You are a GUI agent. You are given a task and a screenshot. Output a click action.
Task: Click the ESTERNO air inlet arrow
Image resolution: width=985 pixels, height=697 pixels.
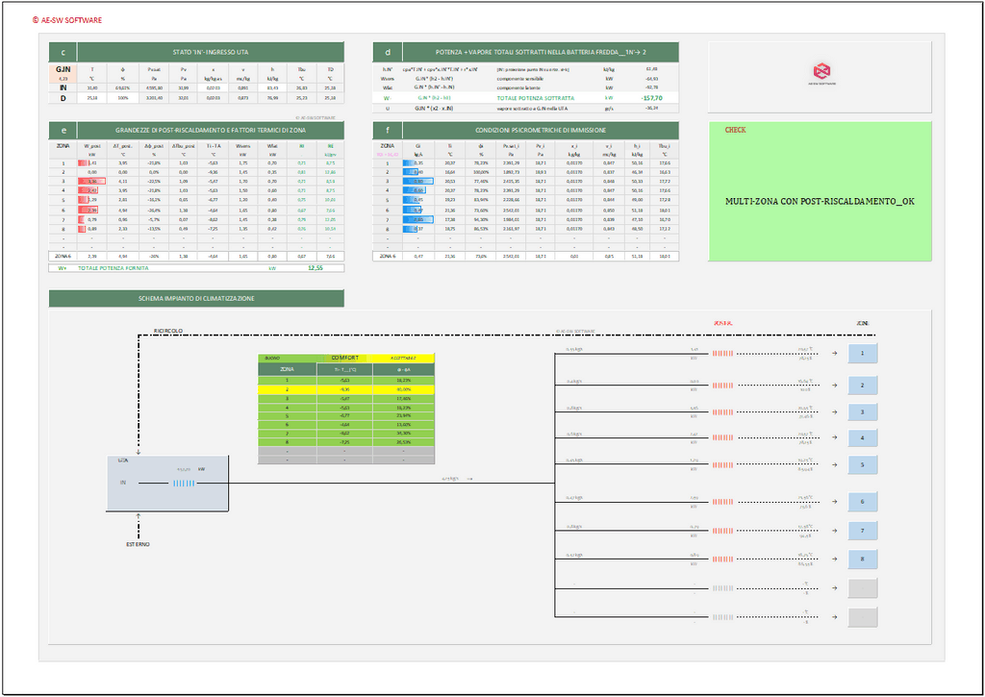click(140, 520)
